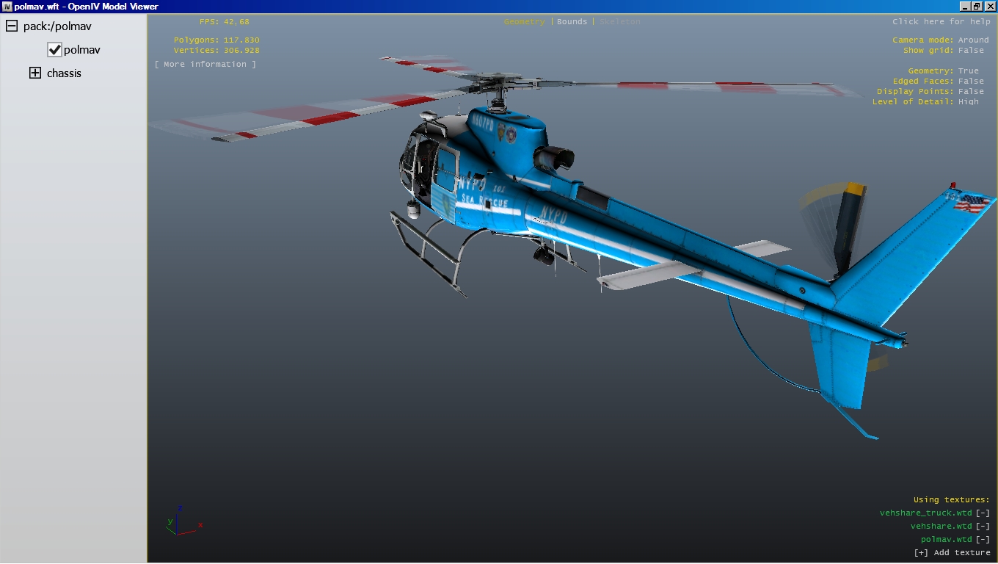Minimize the OpenIV Model Viewer window

(965, 6)
